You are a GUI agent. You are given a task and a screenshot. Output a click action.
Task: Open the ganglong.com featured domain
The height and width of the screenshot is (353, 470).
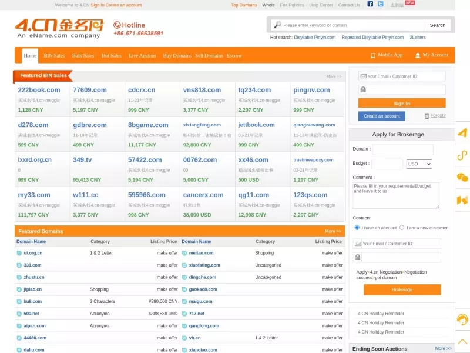(x=204, y=326)
